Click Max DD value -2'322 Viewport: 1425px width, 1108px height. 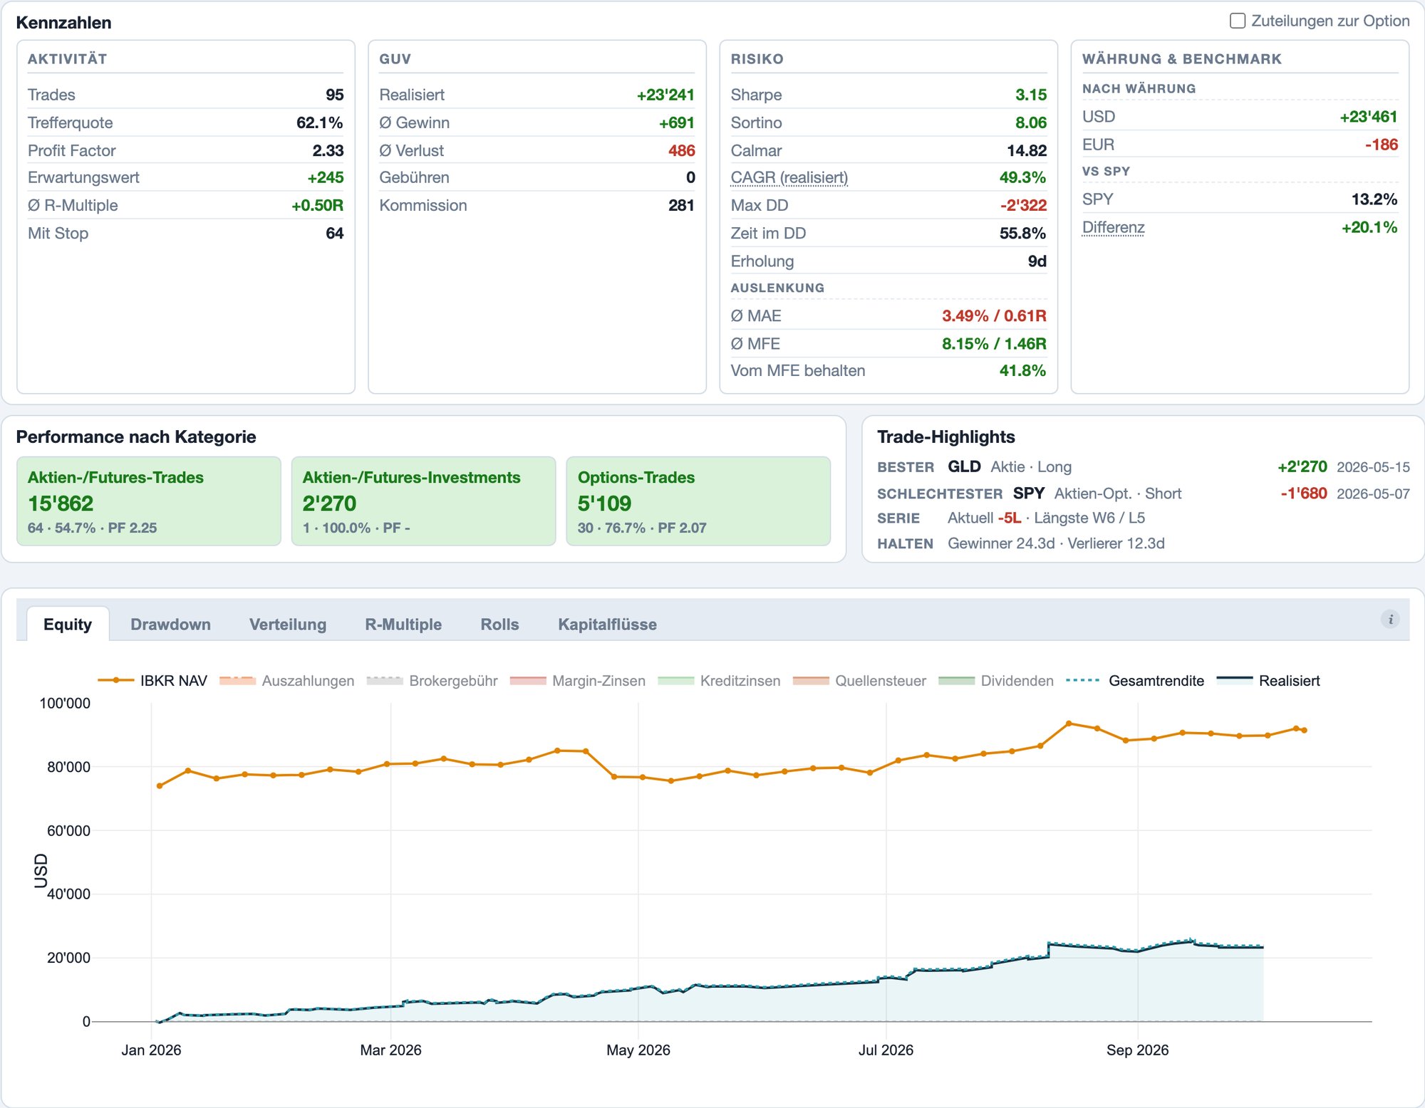pos(1023,205)
